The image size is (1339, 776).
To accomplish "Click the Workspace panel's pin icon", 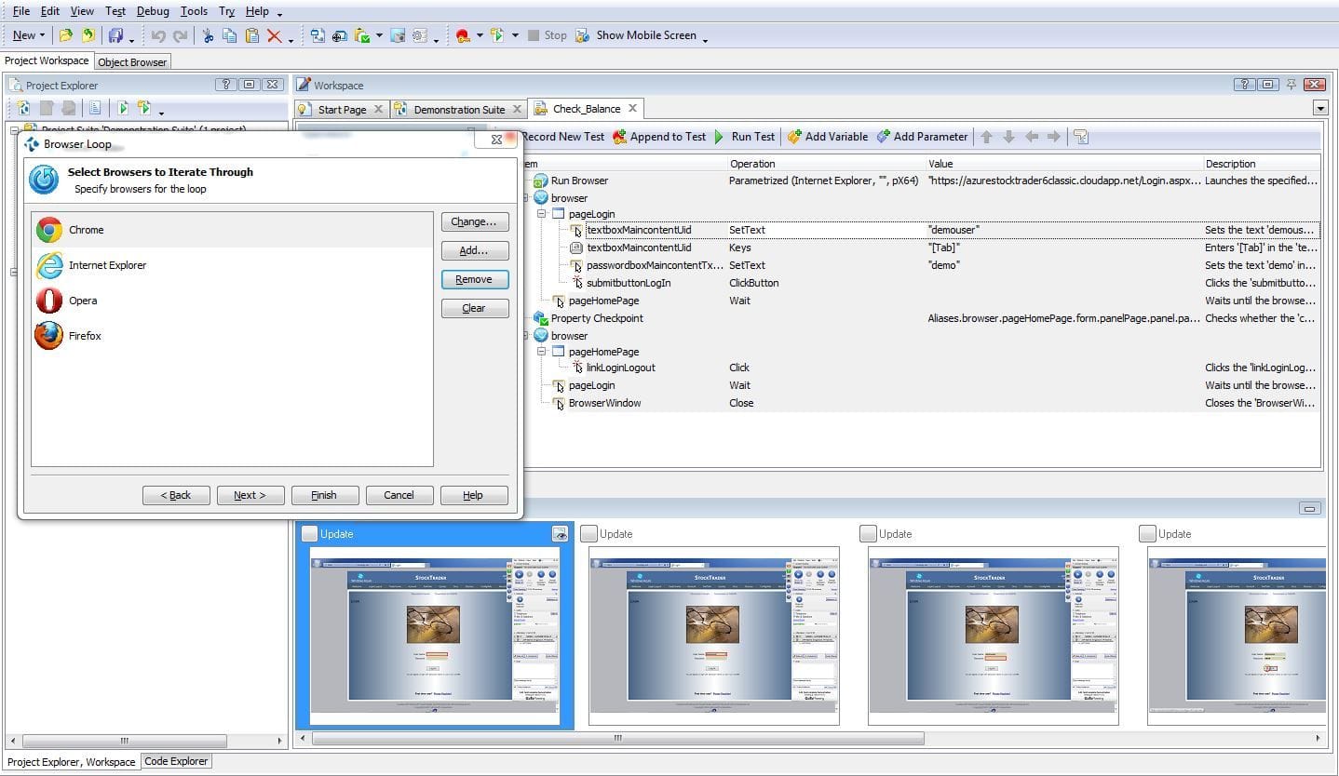I will [1292, 85].
